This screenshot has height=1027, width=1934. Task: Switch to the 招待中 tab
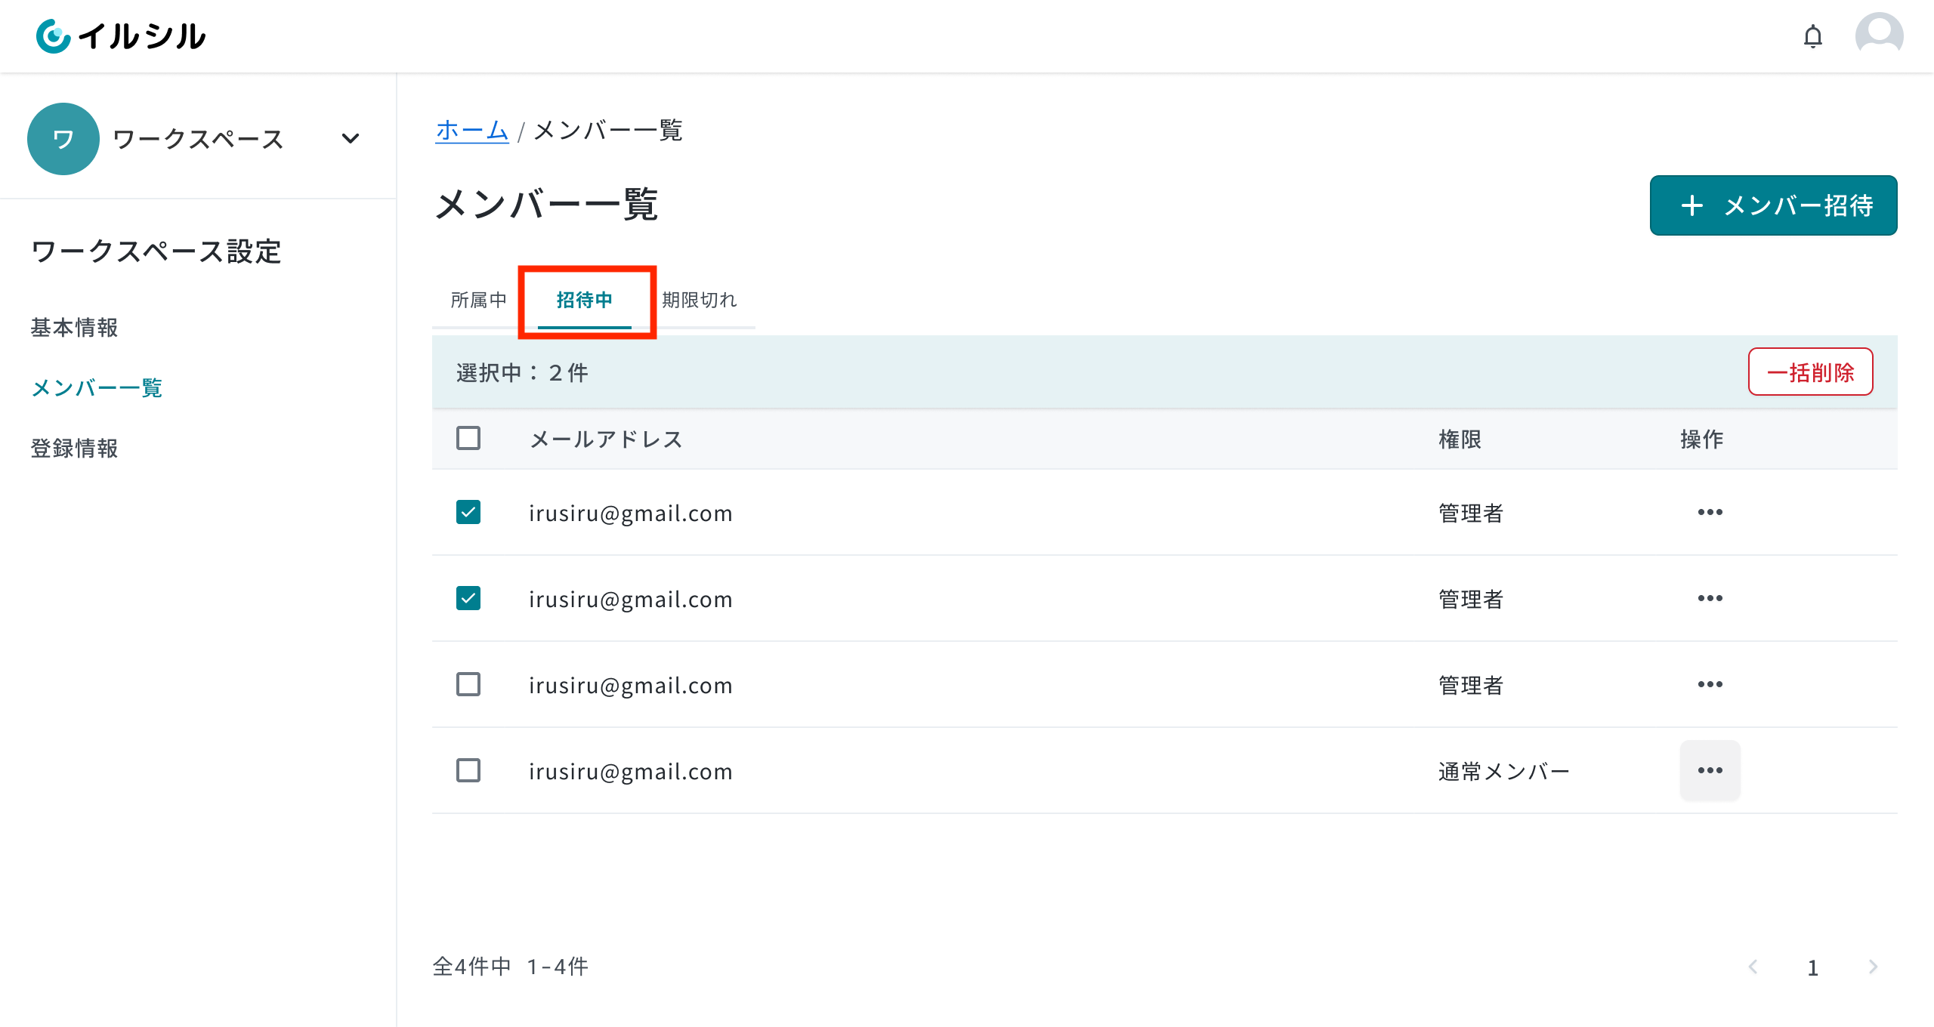pyautogui.click(x=584, y=300)
